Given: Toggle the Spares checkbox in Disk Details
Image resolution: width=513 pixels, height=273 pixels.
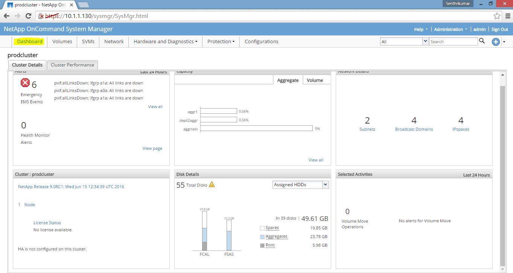Looking at the screenshot, I should (262, 228).
